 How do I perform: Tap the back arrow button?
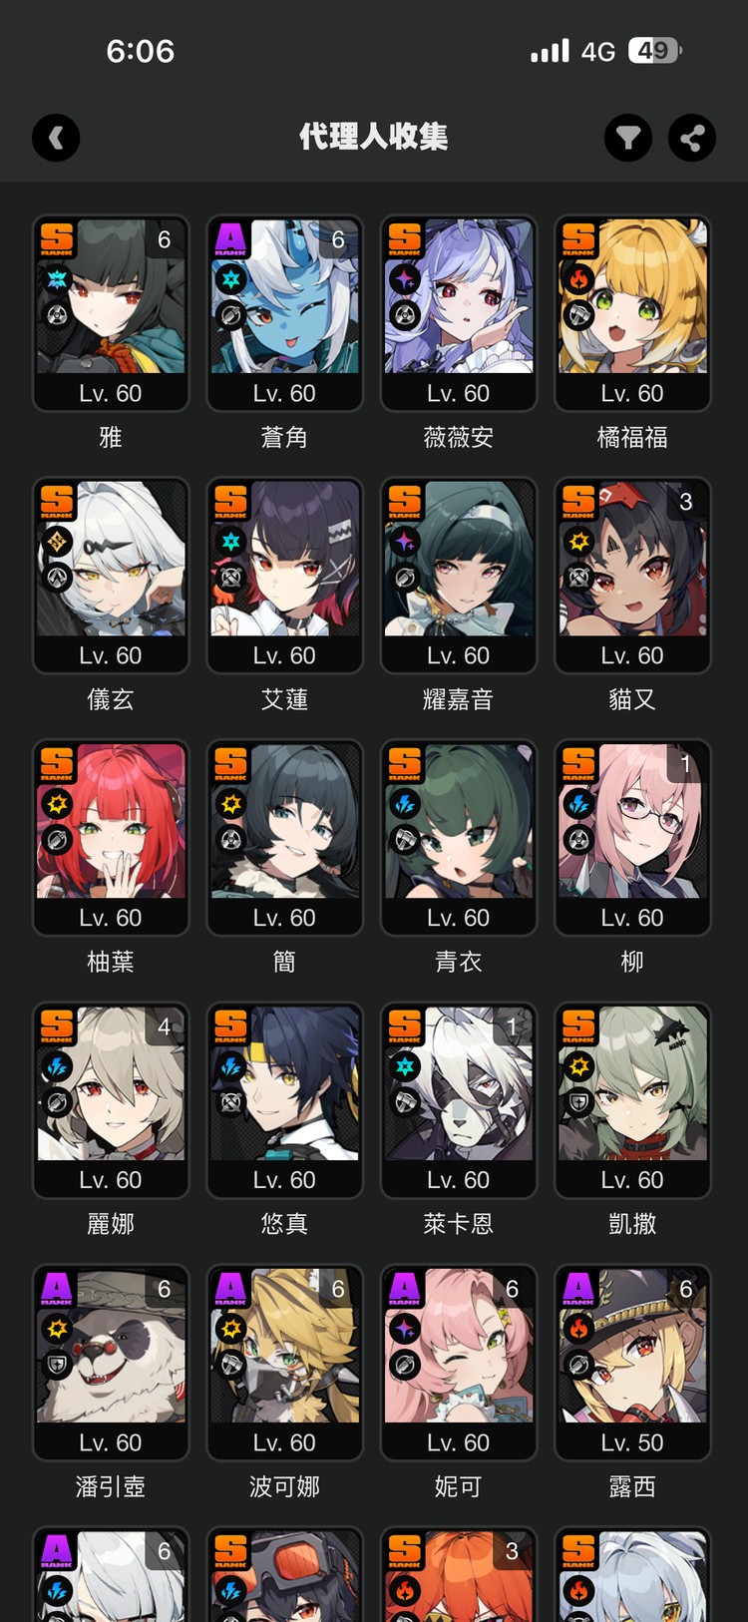pyautogui.click(x=56, y=138)
